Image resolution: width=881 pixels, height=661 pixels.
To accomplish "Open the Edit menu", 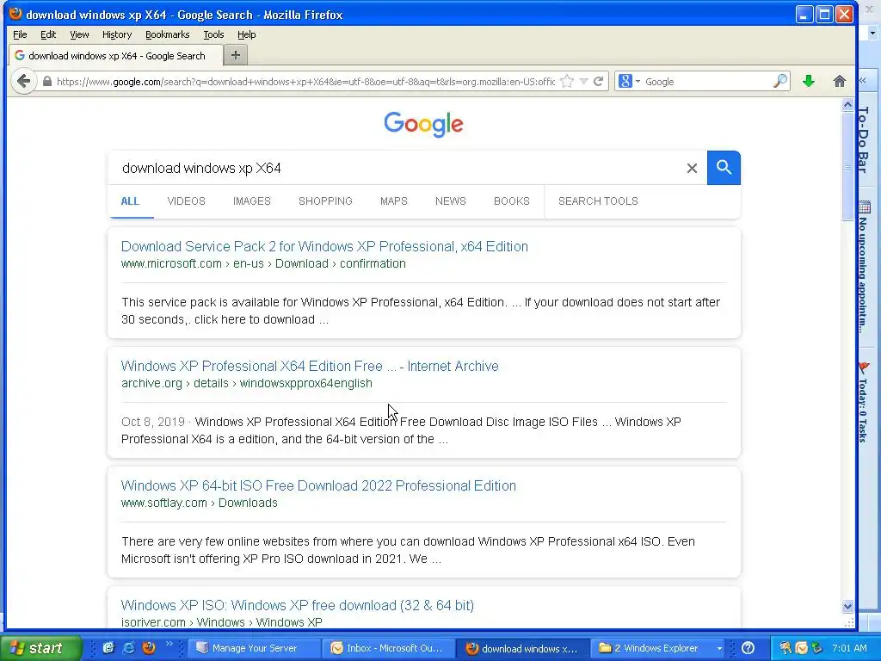I will pos(48,34).
